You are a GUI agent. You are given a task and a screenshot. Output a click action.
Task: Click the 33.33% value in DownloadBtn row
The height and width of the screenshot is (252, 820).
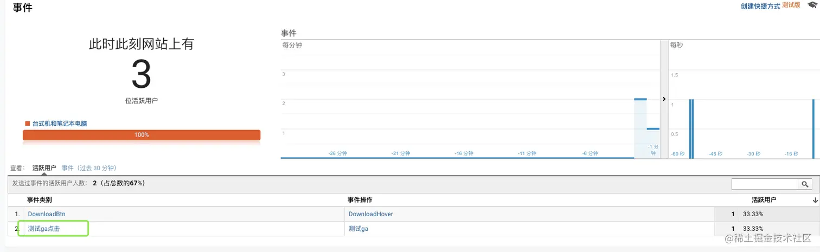(x=753, y=214)
